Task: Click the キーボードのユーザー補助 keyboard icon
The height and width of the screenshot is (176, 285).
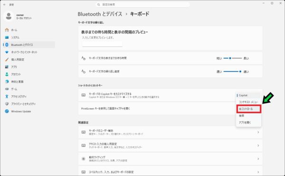Action: point(84,132)
